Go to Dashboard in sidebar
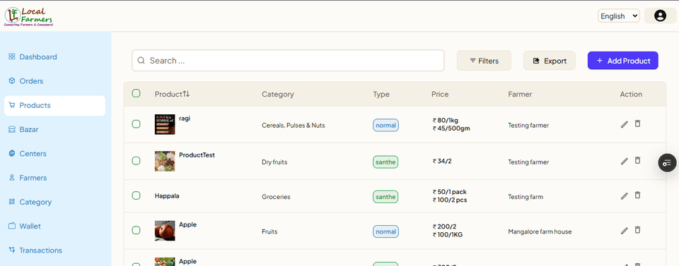The width and height of the screenshot is (679, 266). tap(54, 57)
